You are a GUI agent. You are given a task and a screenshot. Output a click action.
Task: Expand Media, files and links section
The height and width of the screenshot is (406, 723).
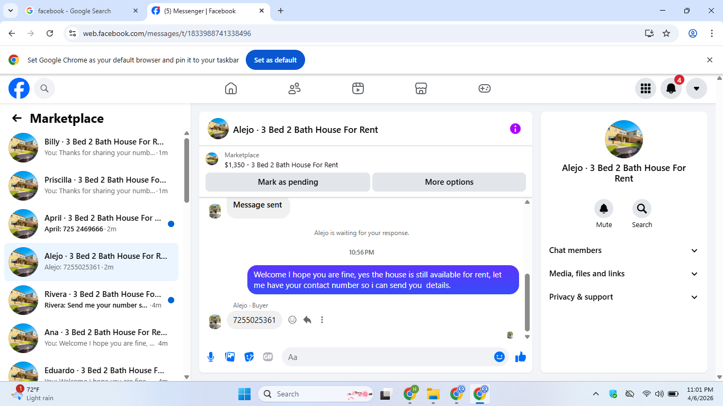pos(624,274)
